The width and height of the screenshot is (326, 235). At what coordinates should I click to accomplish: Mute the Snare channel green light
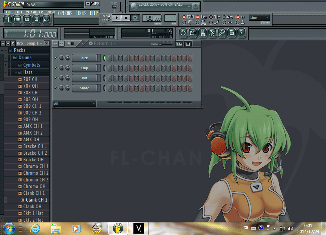pos(56,88)
